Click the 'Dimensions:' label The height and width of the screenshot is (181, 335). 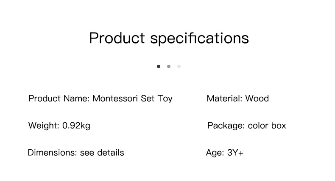[x=52, y=153]
